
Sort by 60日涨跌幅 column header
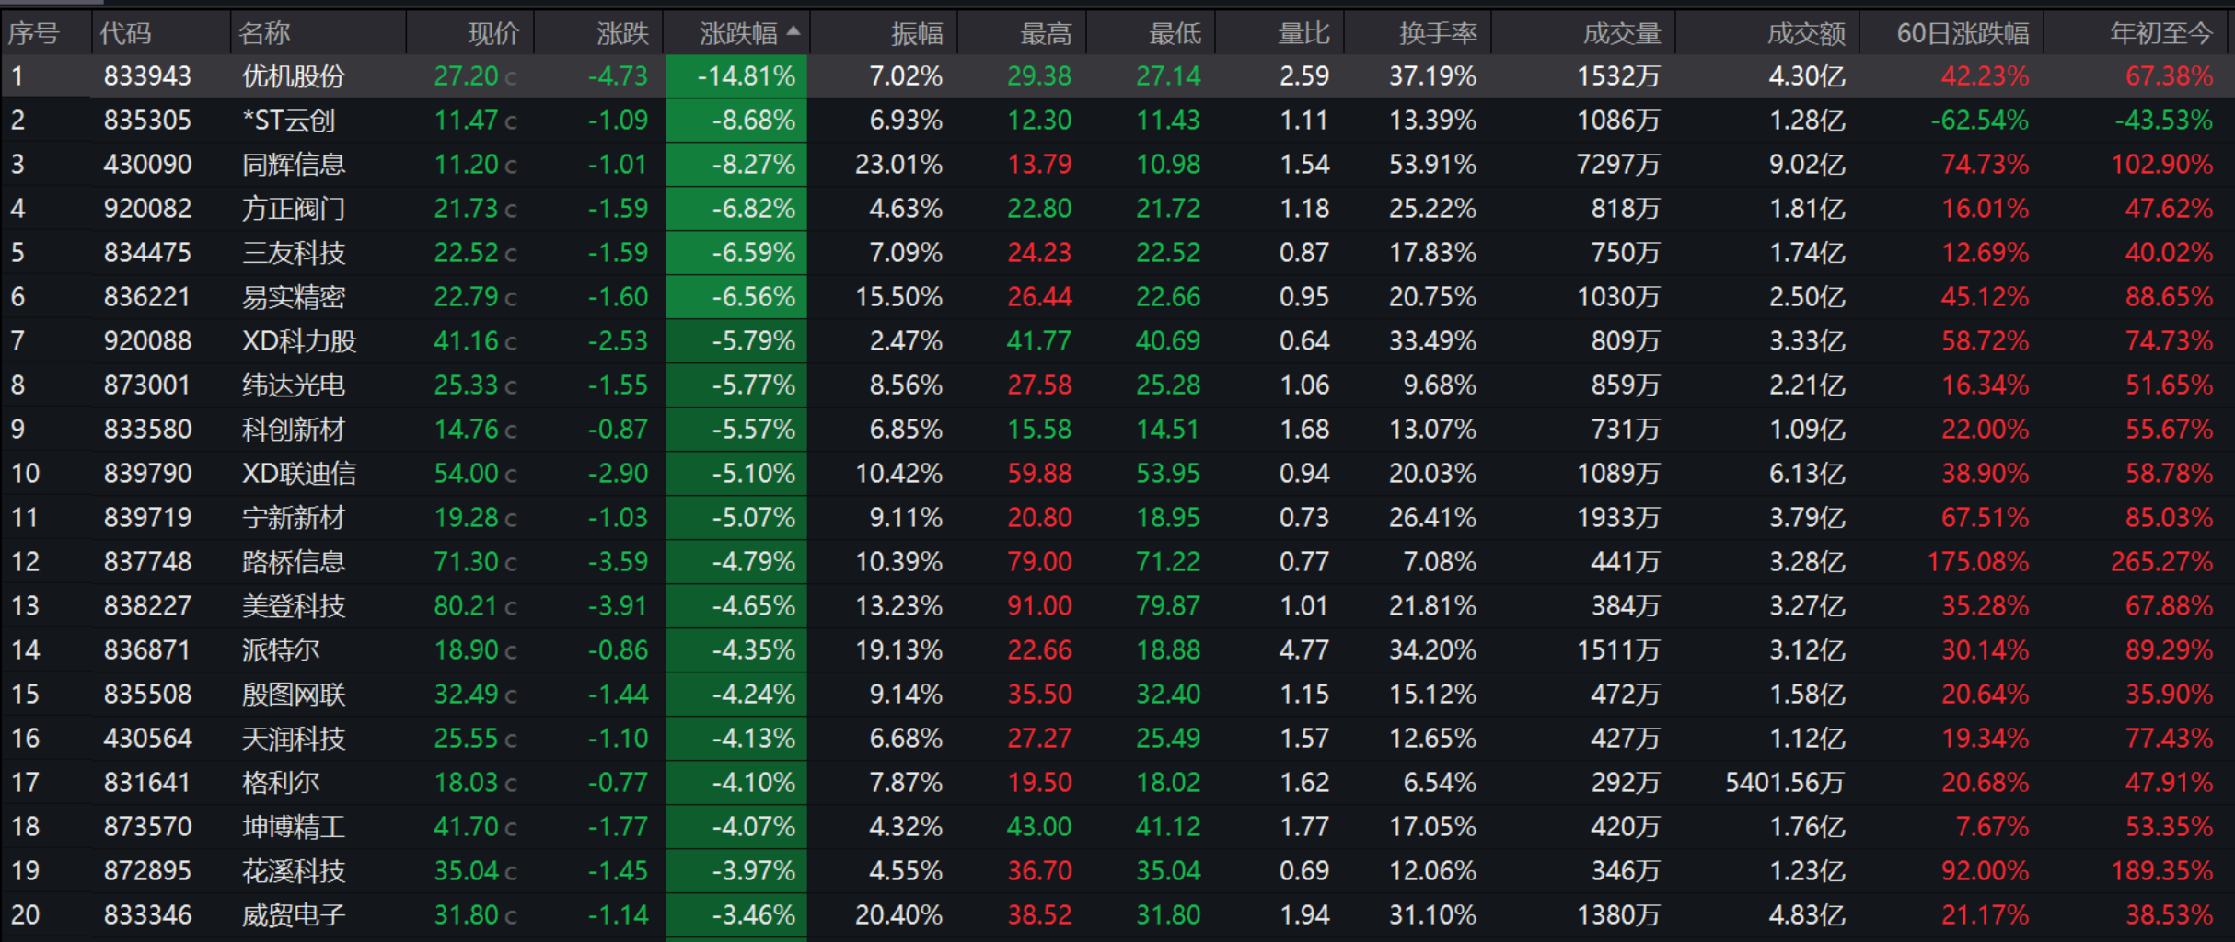(1963, 34)
